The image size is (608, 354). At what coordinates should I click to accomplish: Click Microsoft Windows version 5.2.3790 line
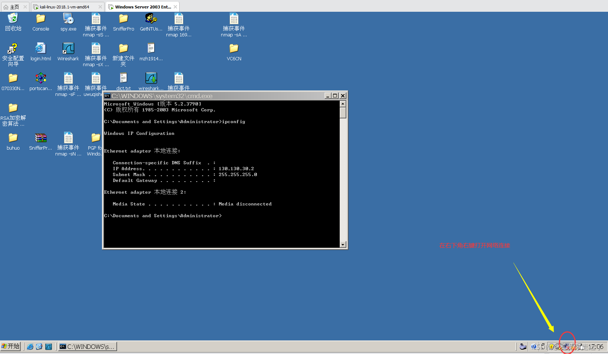[153, 104]
